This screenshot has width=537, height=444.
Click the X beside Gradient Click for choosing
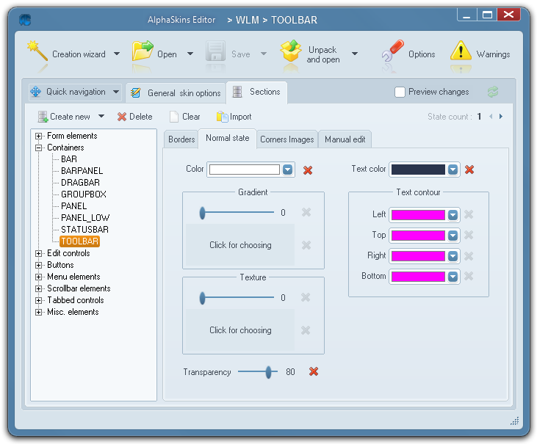[306, 245]
